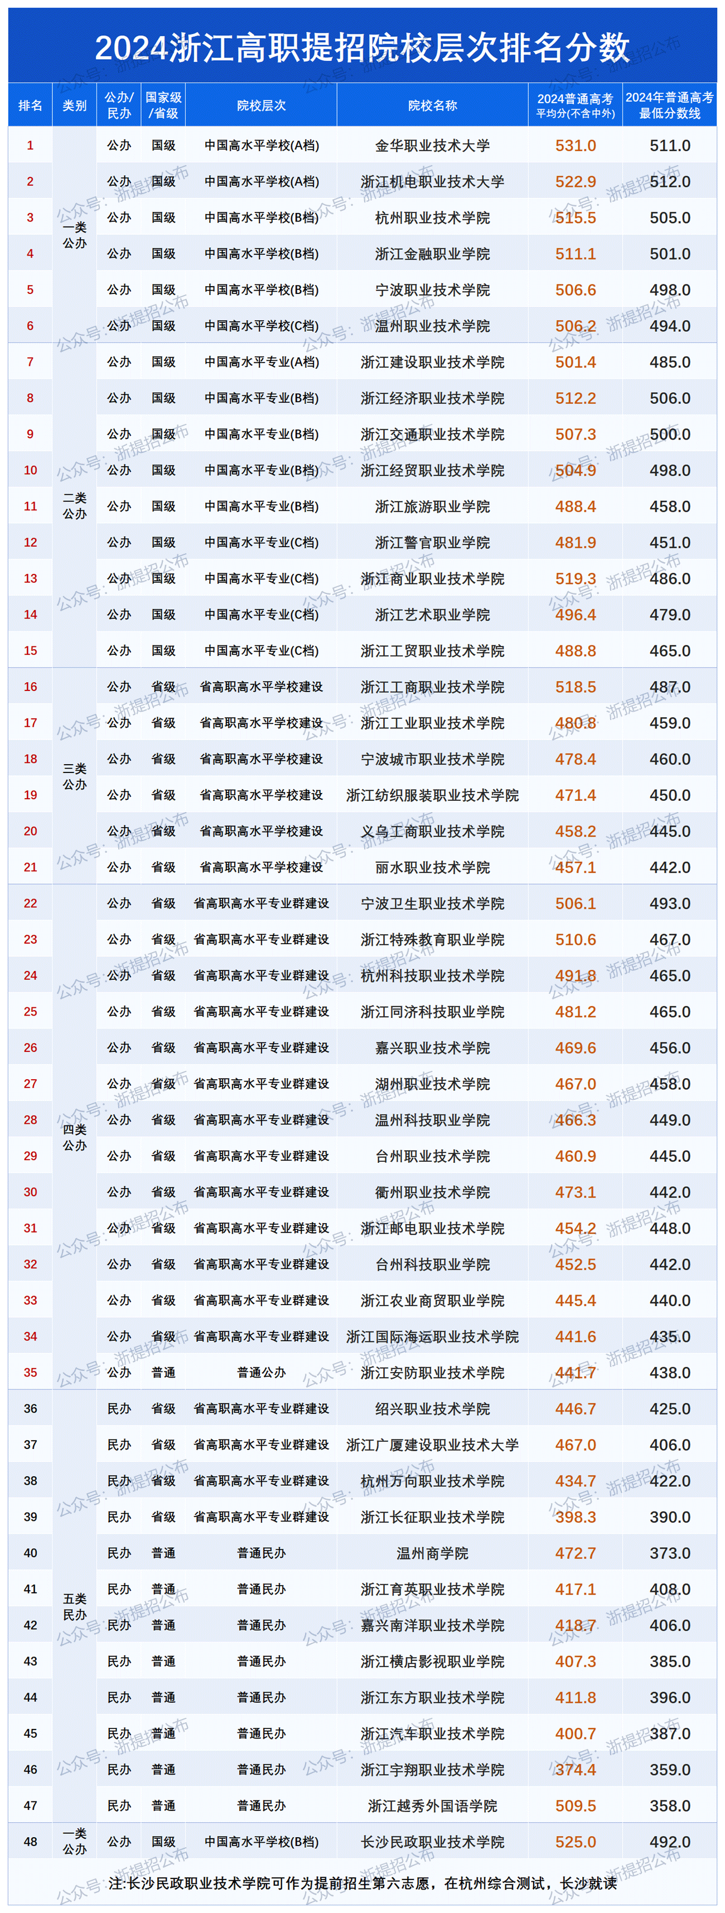The width and height of the screenshot is (725, 1913).
Task: Click the 公办/民办 column header
Action: (119, 105)
